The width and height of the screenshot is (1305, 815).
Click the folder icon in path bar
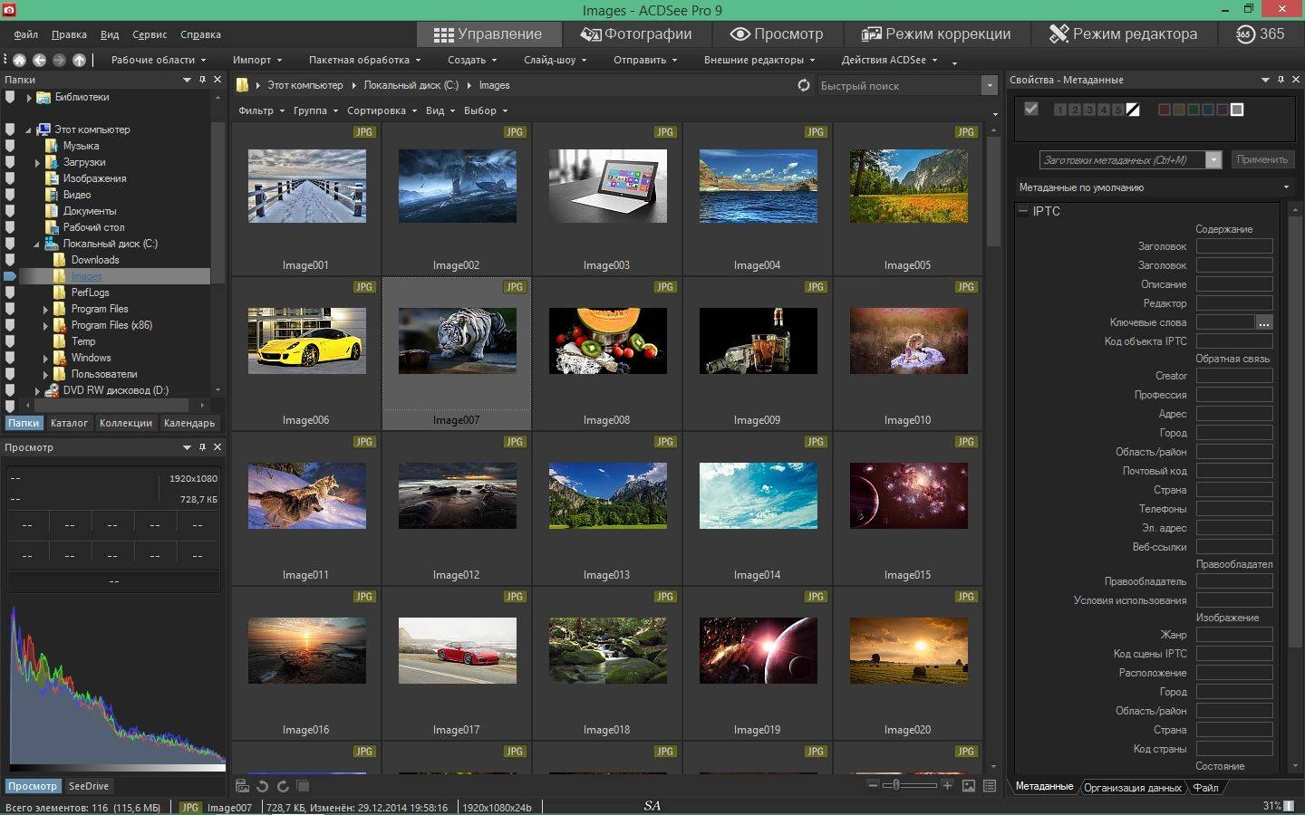pos(243,85)
